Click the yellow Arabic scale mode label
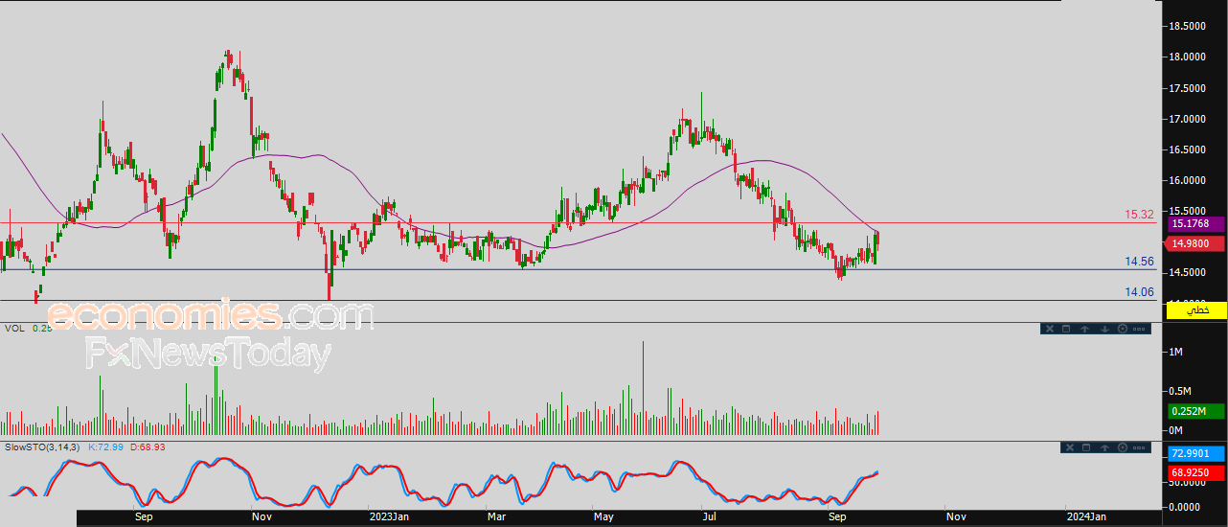Screen dimensions: 1228x527 tap(1196, 310)
